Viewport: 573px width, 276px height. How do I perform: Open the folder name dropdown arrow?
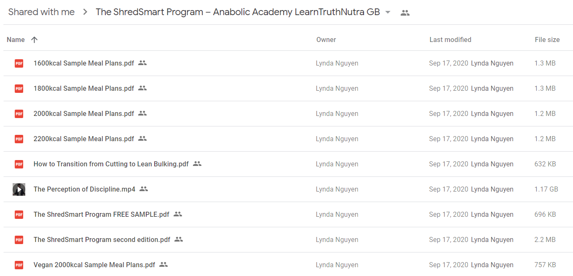tap(388, 12)
